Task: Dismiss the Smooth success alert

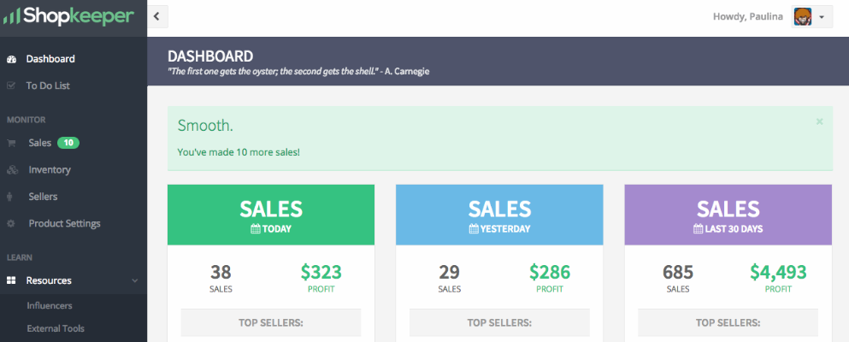Action: tap(819, 121)
